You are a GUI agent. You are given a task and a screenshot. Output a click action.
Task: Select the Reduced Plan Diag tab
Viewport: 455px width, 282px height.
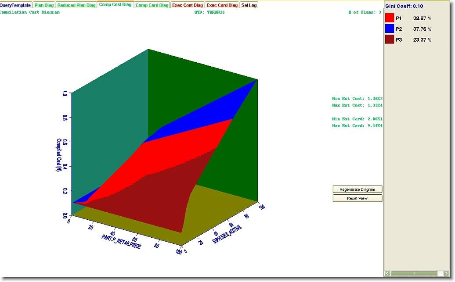pyautogui.click(x=76, y=5)
